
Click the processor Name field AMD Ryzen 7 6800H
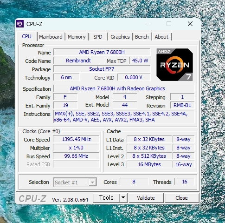click(102, 52)
